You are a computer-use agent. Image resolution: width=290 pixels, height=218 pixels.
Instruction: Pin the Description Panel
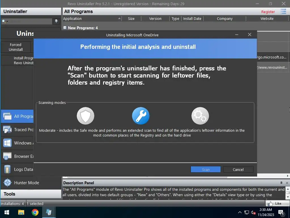(x=281, y=183)
